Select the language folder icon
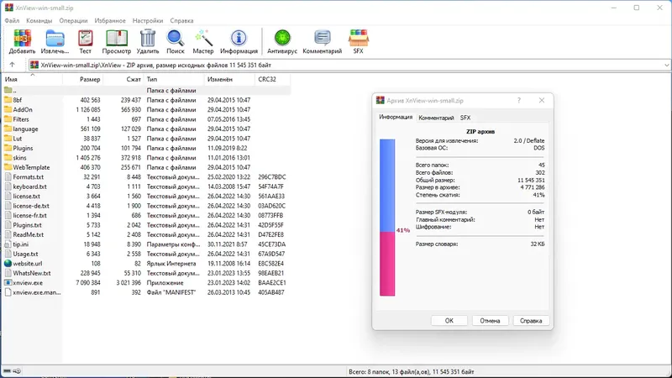This screenshot has width=672, height=378. coord(8,129)
